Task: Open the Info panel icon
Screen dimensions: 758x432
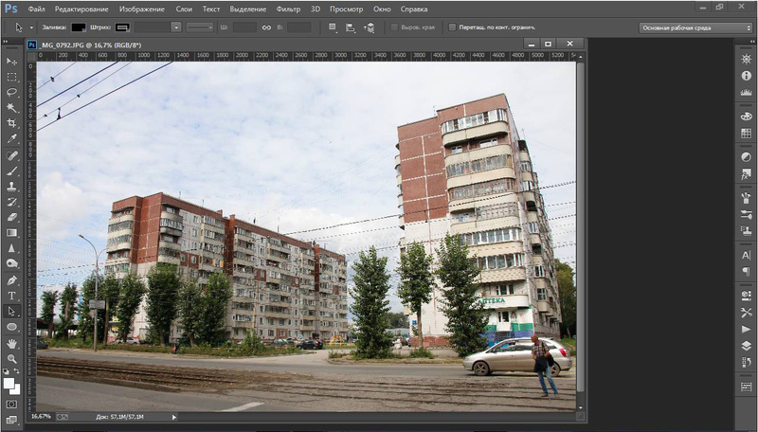Action: 746,76
